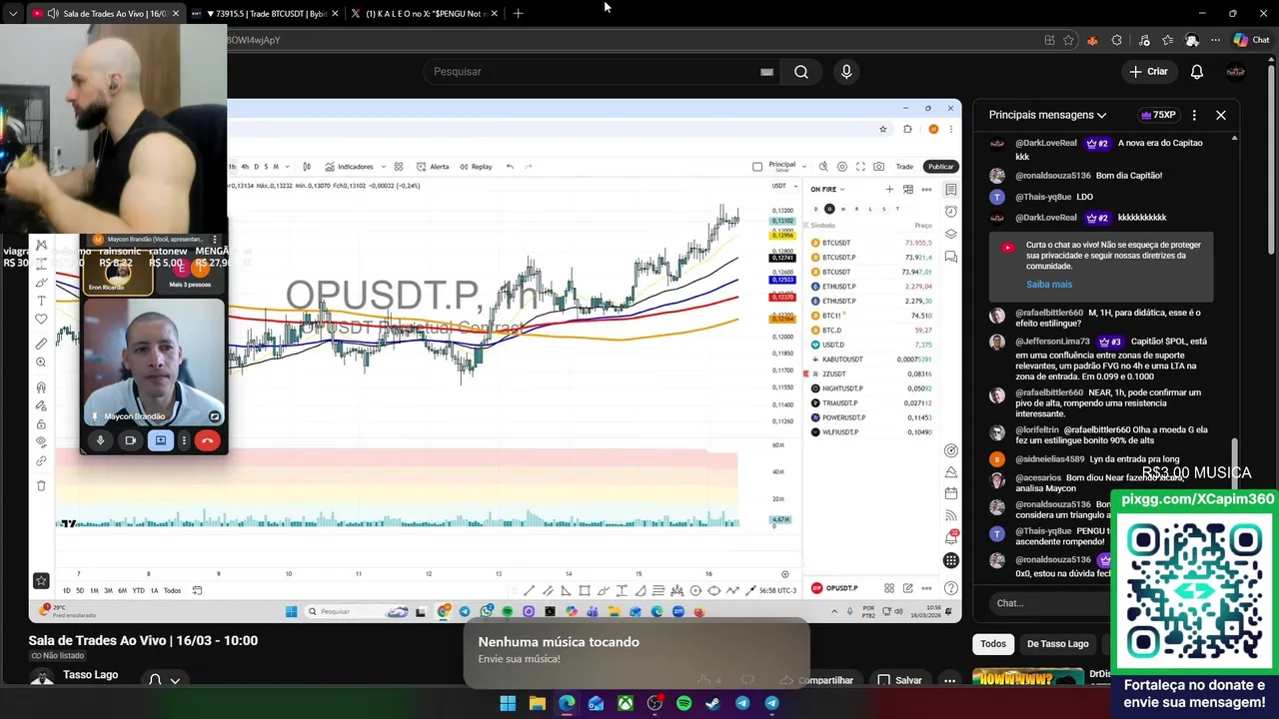The width and height of the screenshot is (1279, 719).
Task: Mute microphone in the call widget
Action: pyautogui.click(x=100, y=440)
